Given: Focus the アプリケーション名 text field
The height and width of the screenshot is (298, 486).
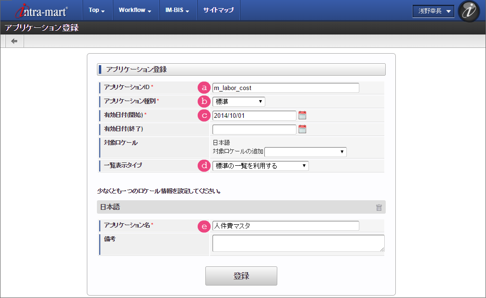Looking at the screenshot, I should (285, 226).
